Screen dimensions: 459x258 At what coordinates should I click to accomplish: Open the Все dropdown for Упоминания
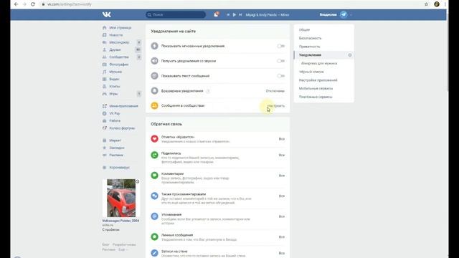[x=282, y=216]
